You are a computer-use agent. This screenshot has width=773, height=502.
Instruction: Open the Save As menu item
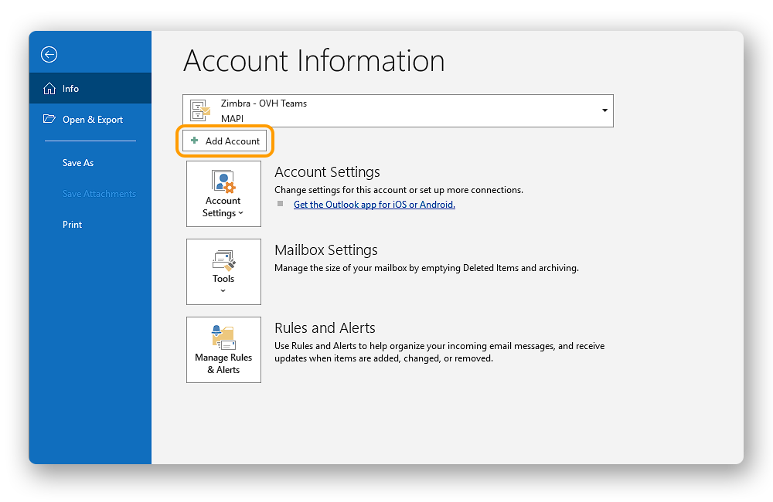point(78,163)
